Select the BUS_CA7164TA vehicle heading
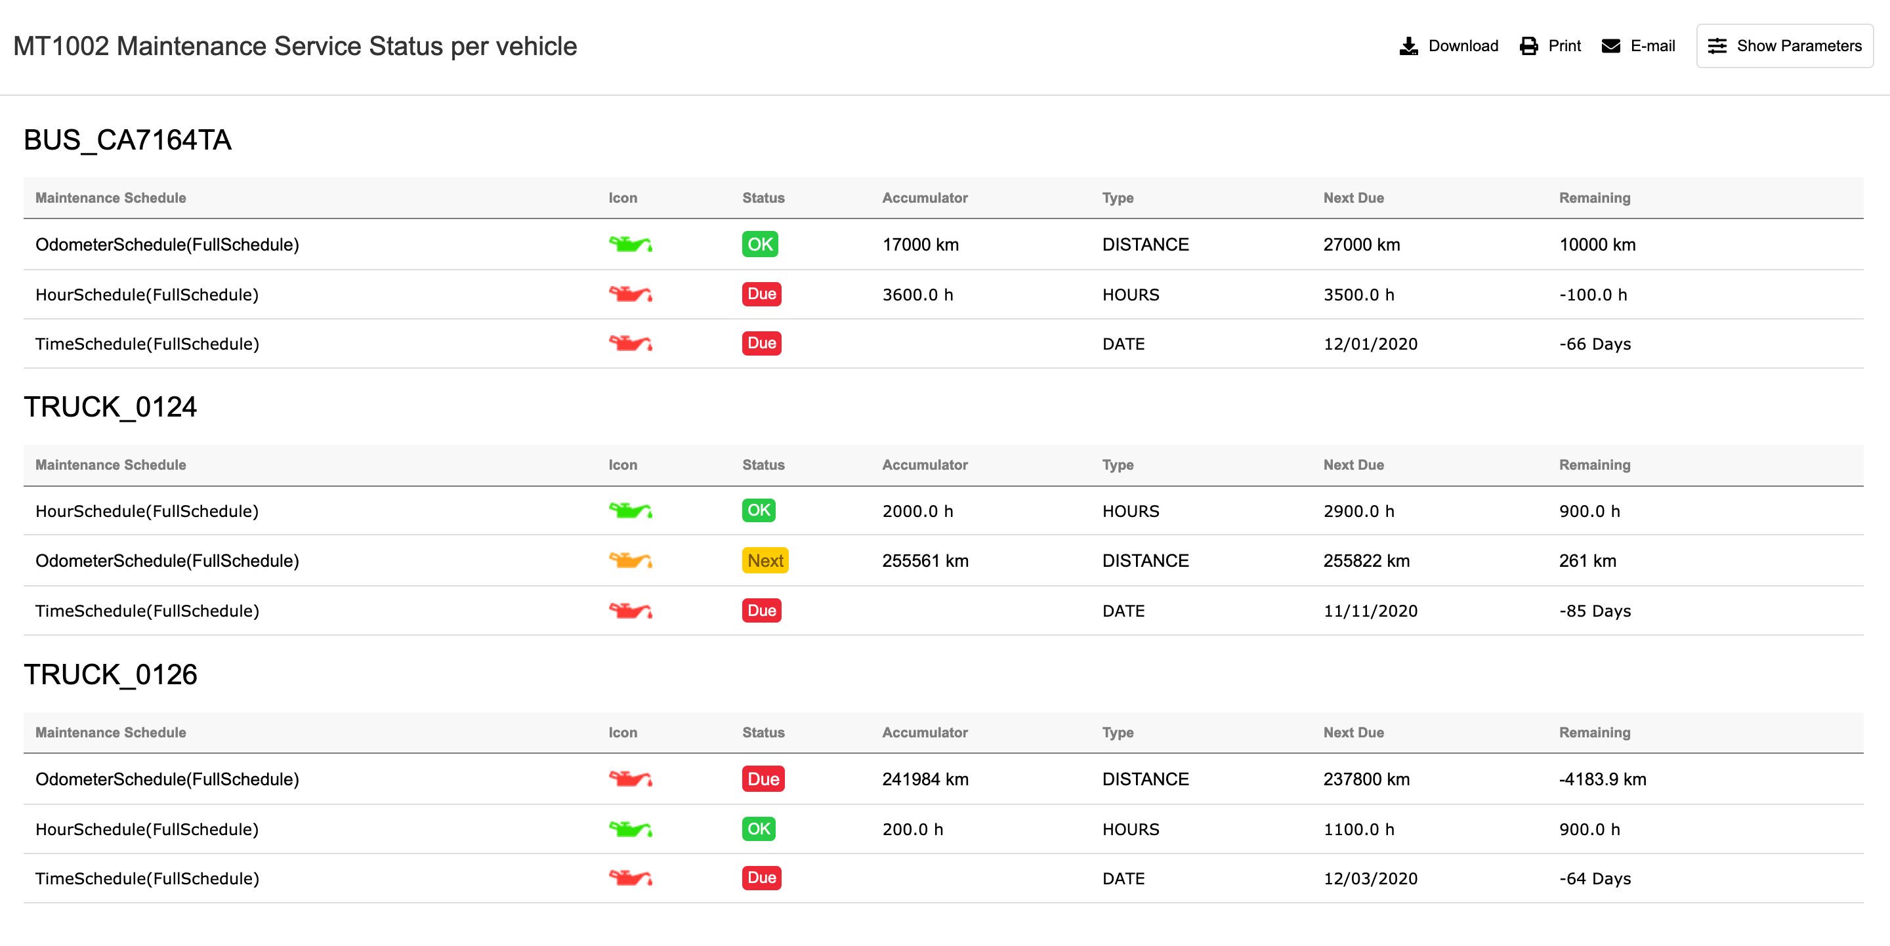Screen dimensions: 1890x946 [x=128, y=139]
